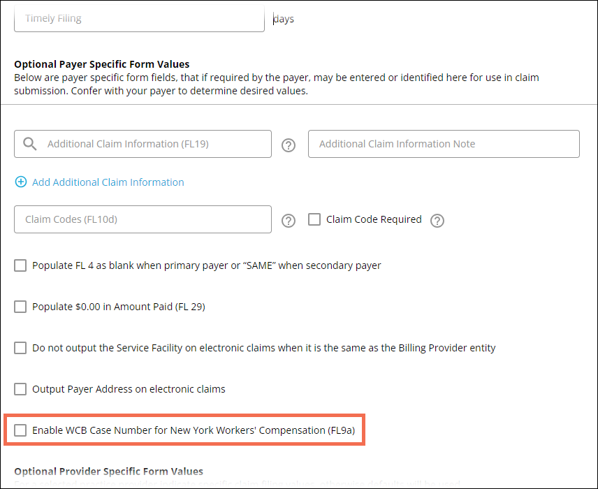Open help icon next to Claim Codes field

tap(289, 221)
